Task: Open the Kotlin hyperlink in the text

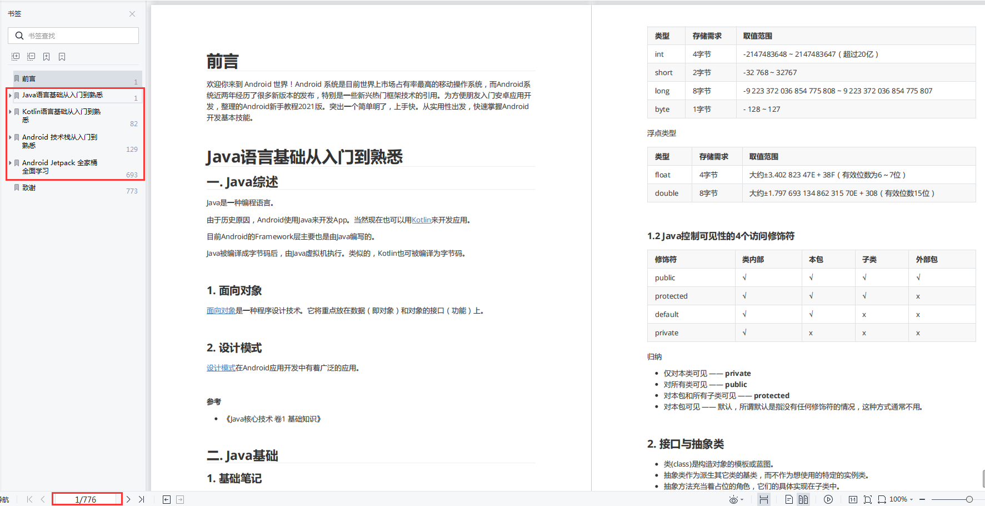Action: click(x=421, y=220)
